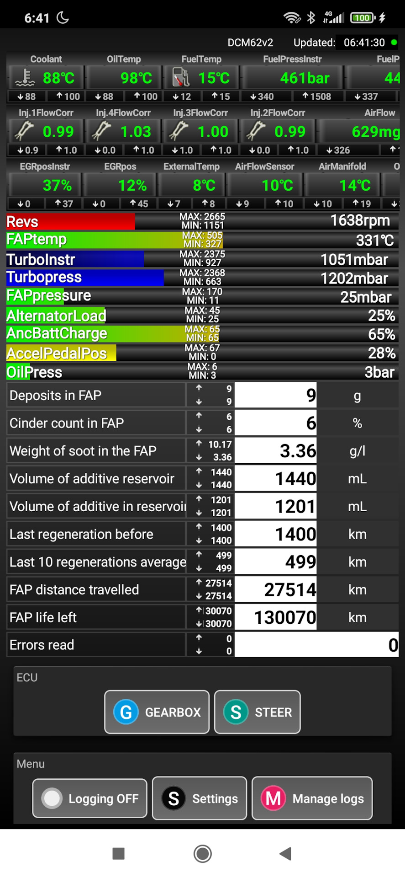Screen dimensions: 405x878
Task: Toggle the Logging OFF button
Action: coord(90,798)
